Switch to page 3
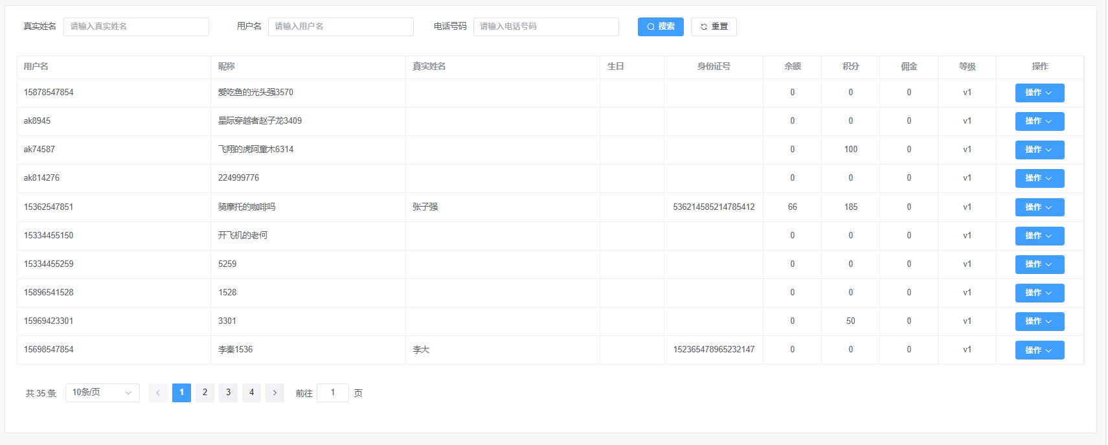 228,393
